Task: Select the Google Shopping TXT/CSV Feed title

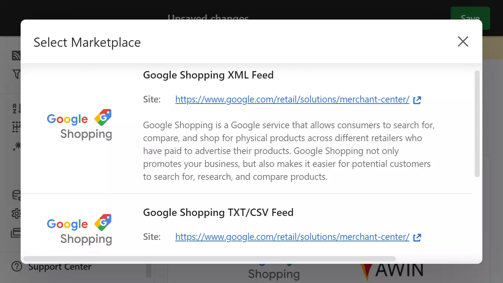Action: pos(218,213)
